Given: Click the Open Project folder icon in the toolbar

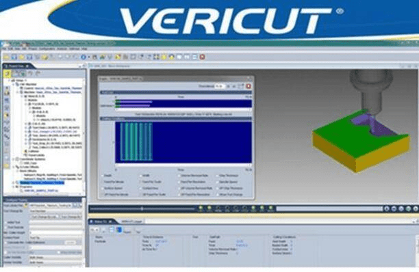Looking at the screenshot, I should [6, 57].
